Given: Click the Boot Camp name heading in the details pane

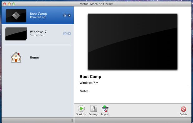Looking at the screenshot, I should [x=90, y=76].
